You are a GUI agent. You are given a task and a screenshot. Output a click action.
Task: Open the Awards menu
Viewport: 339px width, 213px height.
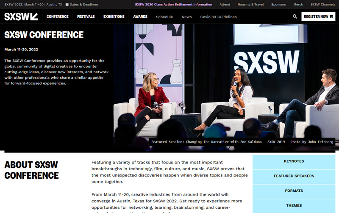coord(140,17)
